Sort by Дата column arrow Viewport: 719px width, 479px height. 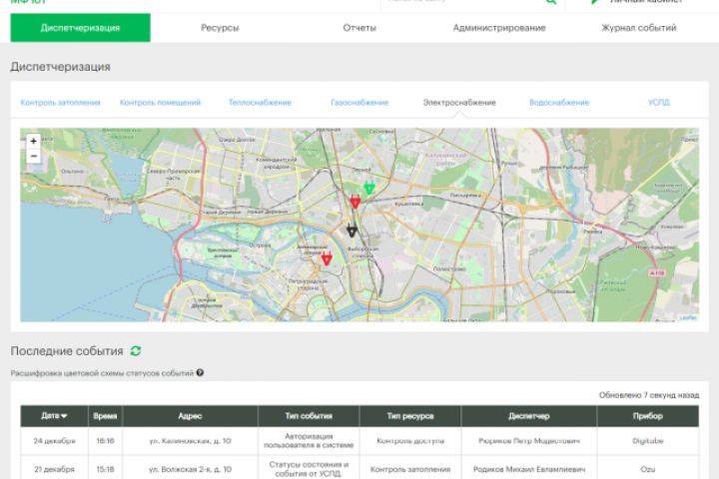point(64,416)
